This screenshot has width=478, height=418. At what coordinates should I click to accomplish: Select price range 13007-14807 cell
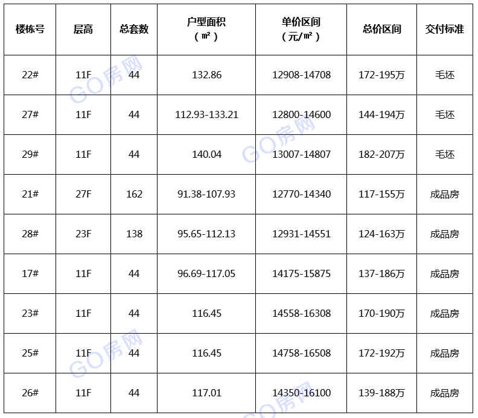[301, 155]
